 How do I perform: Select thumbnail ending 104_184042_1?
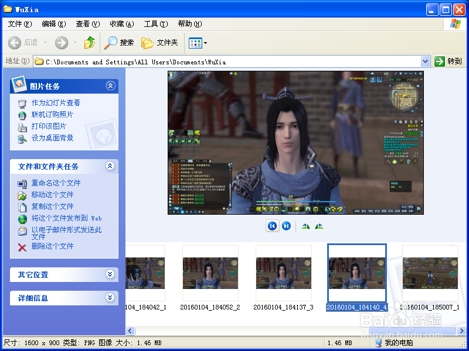click(x=145, y=273)
